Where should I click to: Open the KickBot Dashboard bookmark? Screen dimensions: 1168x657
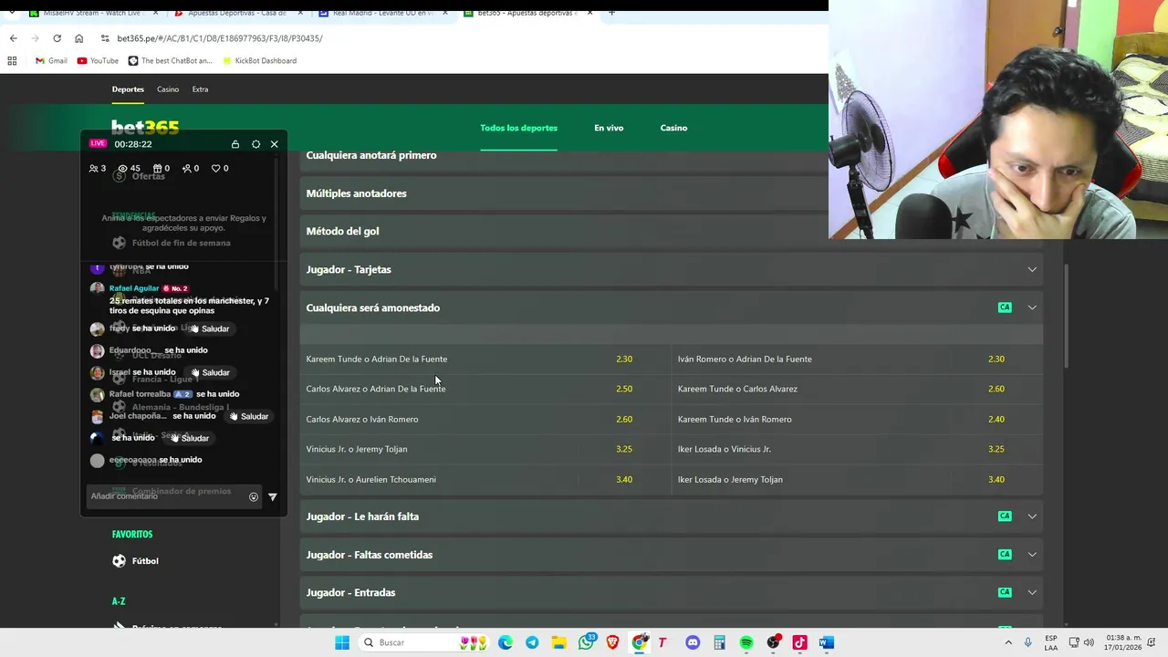(259, 61)
